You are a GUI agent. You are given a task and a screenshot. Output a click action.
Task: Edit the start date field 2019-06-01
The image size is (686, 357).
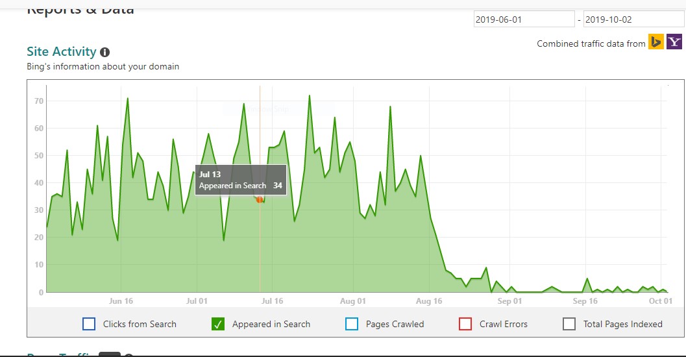[524, 19]
